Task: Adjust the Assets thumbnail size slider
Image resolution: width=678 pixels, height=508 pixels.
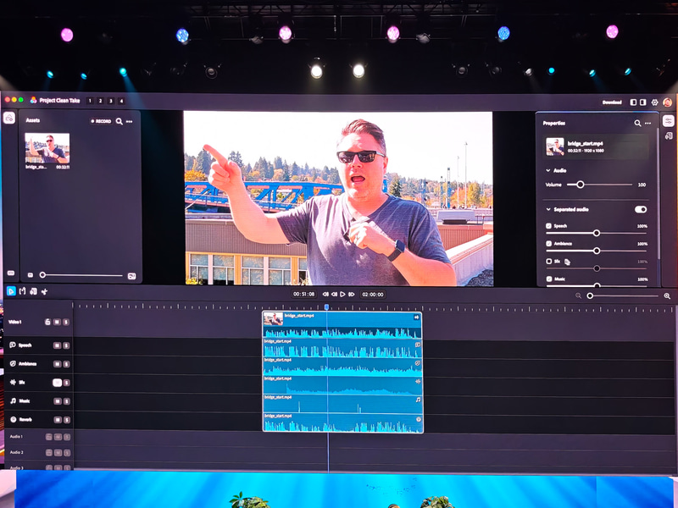Action: tap(82, 275)
